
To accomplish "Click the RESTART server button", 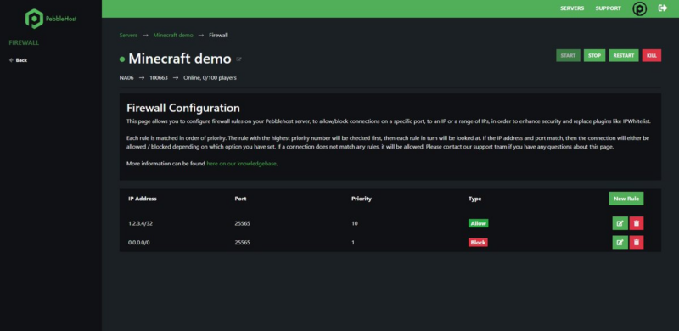I will pyautogui.click(x=624, y=55).
